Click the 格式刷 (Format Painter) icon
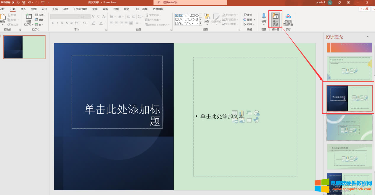The width and height of the screenshot is (375, 195). 12,24
